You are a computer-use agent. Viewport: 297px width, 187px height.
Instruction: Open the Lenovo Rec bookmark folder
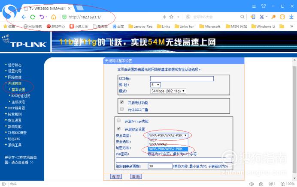[140, 27]
